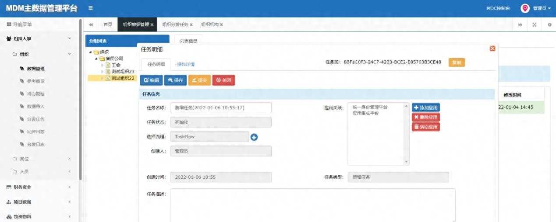The image size is (556, 222).
Task: Click the tab scroll-left double arrow icon
Action: 91,25
